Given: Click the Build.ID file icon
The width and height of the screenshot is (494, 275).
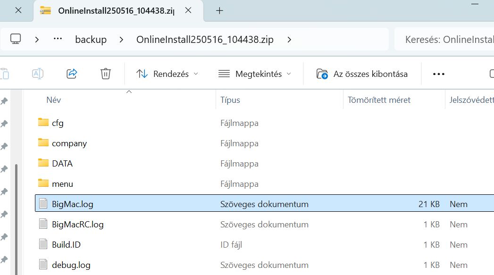Looking at the screenshot, I should click(43, 244).
